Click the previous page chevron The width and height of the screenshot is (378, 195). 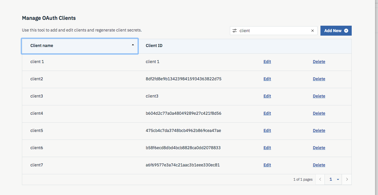[320, 179]
